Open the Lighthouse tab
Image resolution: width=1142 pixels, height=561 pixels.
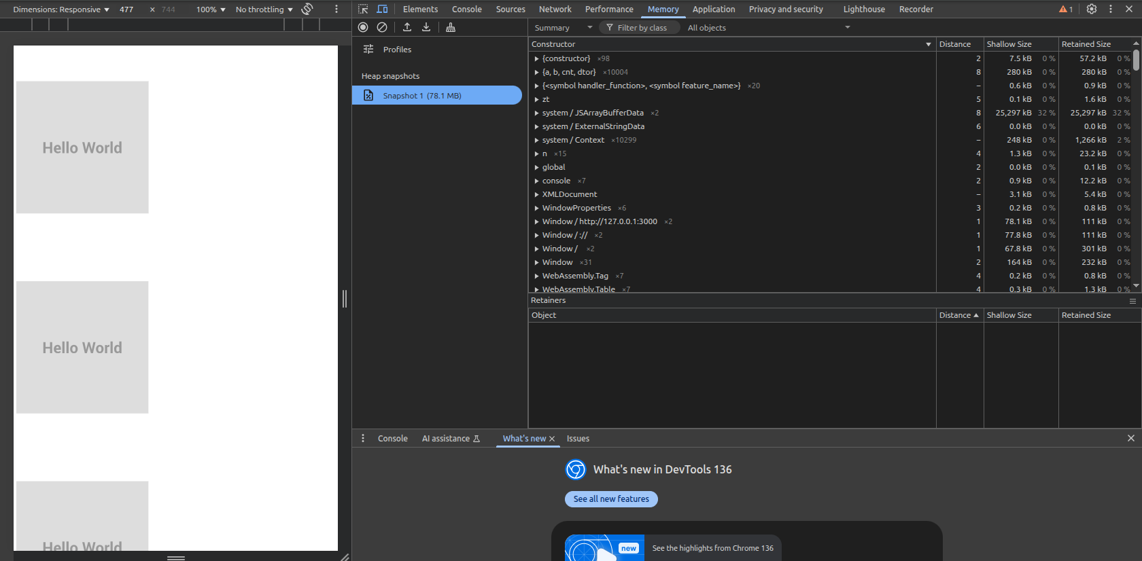click(864, 9)
